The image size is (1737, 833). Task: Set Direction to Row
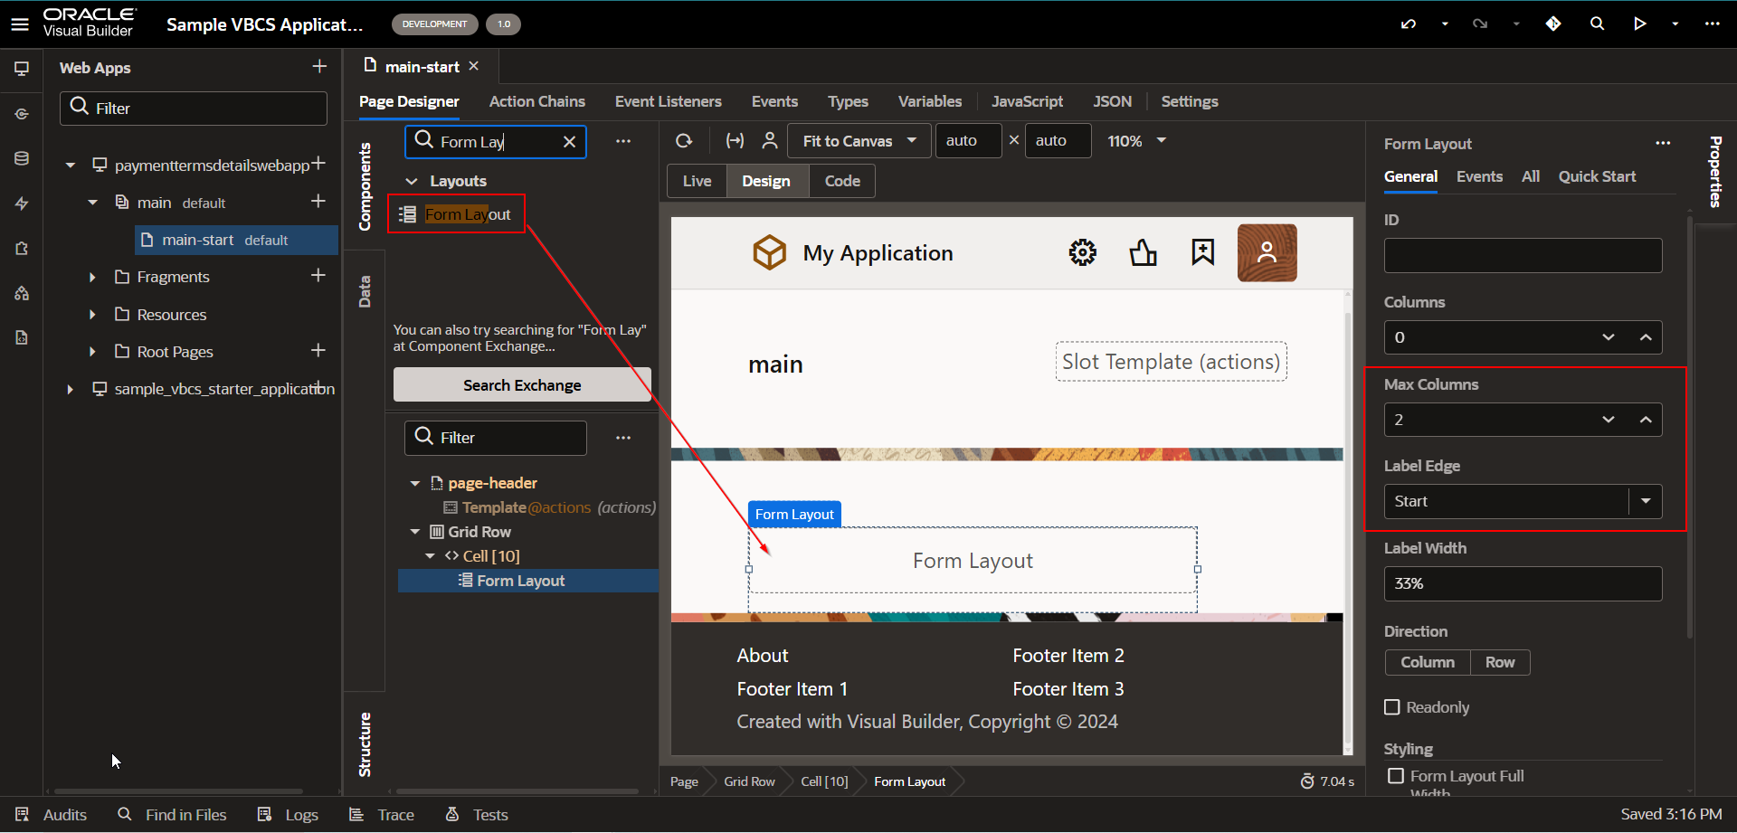(x=1500, y=662)
